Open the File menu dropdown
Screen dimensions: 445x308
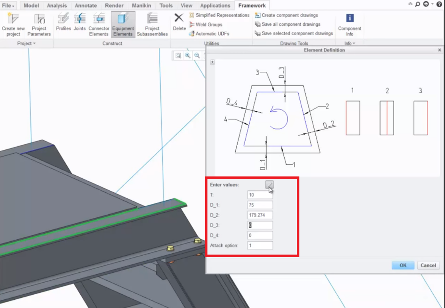pos(8,6)
